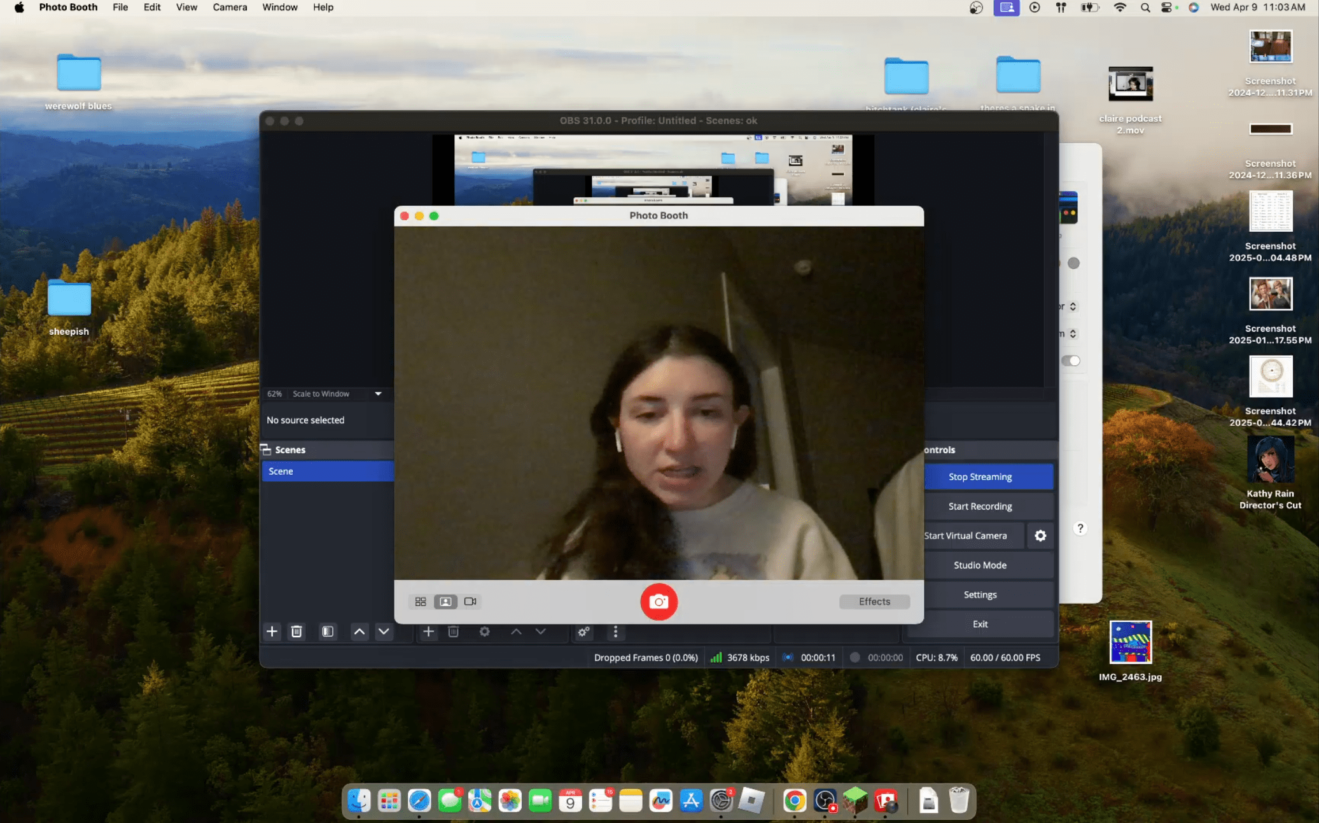
Task: Open audio mixer three-dot menu
Action: click(x=615, y=631)
